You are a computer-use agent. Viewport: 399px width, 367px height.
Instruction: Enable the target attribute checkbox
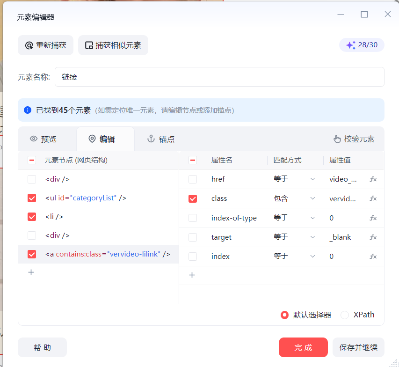(x=193, y=237)
